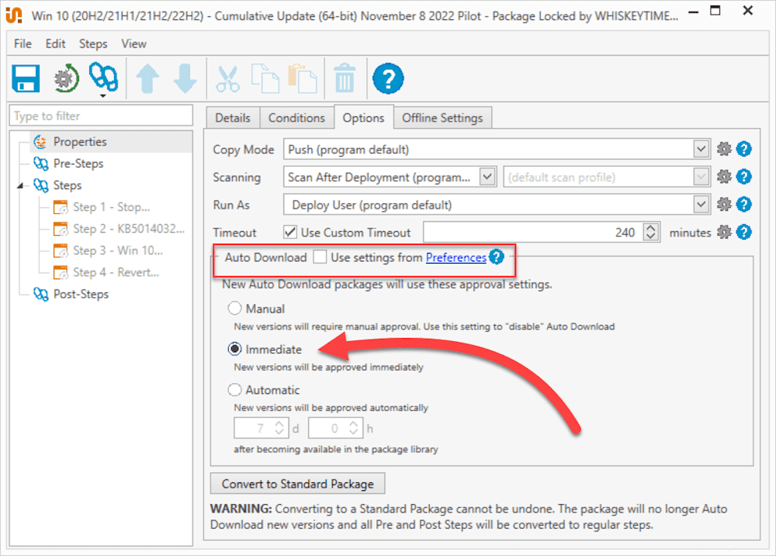The width and height of the screenshot is (776, 556).
Task: Click inside the filter text field
Action: coord(100,115)
